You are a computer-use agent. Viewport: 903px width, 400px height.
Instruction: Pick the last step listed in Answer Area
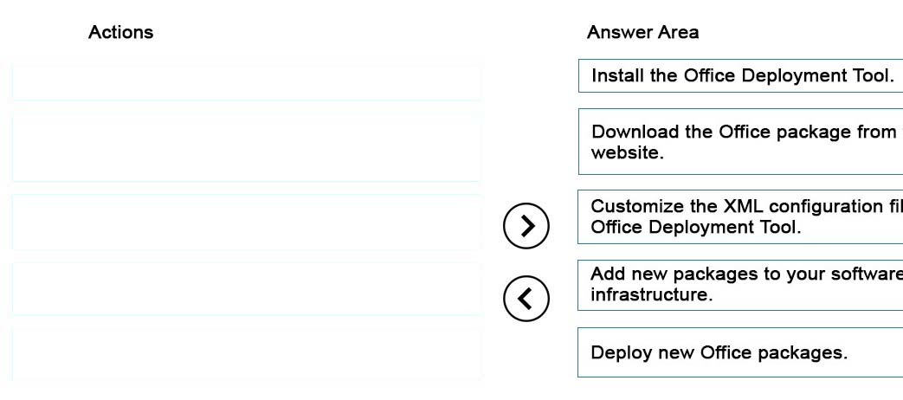(x=740, y=352)
